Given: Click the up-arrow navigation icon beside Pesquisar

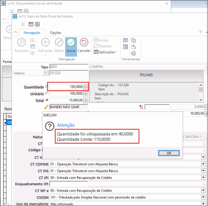Looking at the screenshot, I should pos(32,53).
